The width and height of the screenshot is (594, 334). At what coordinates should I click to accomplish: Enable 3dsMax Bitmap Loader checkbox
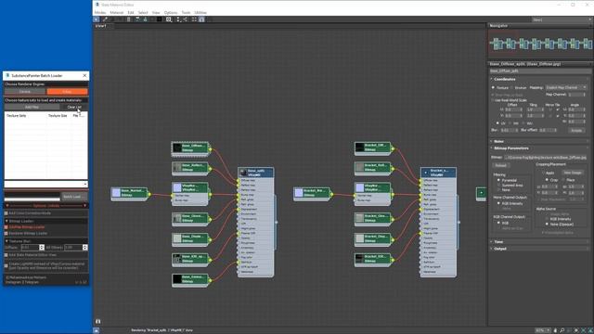coord(6,227)
